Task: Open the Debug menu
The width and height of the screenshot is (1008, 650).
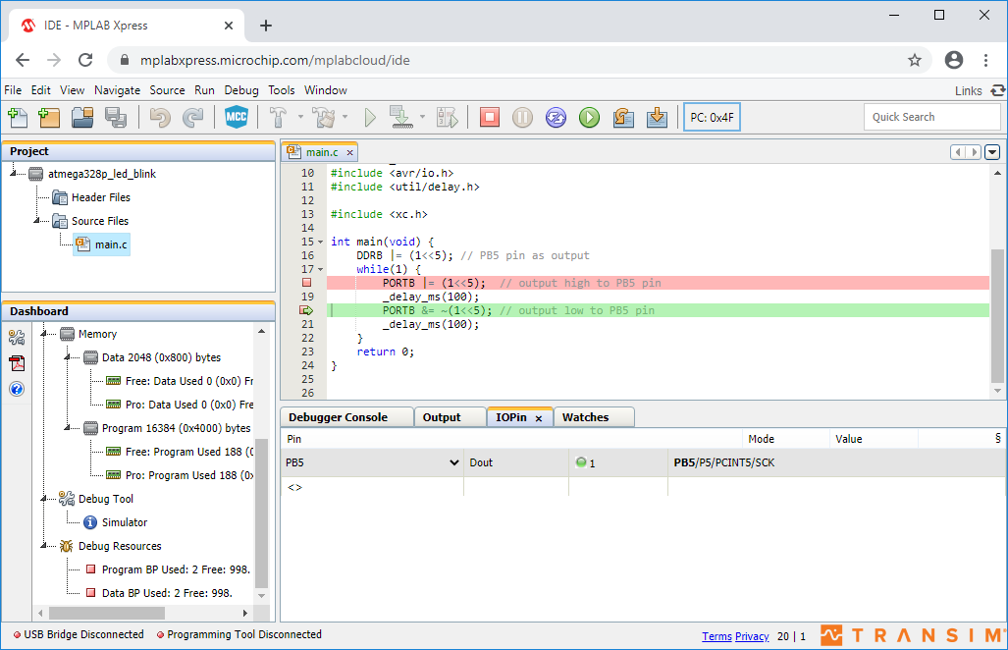Action: click(x=241, y=90)
